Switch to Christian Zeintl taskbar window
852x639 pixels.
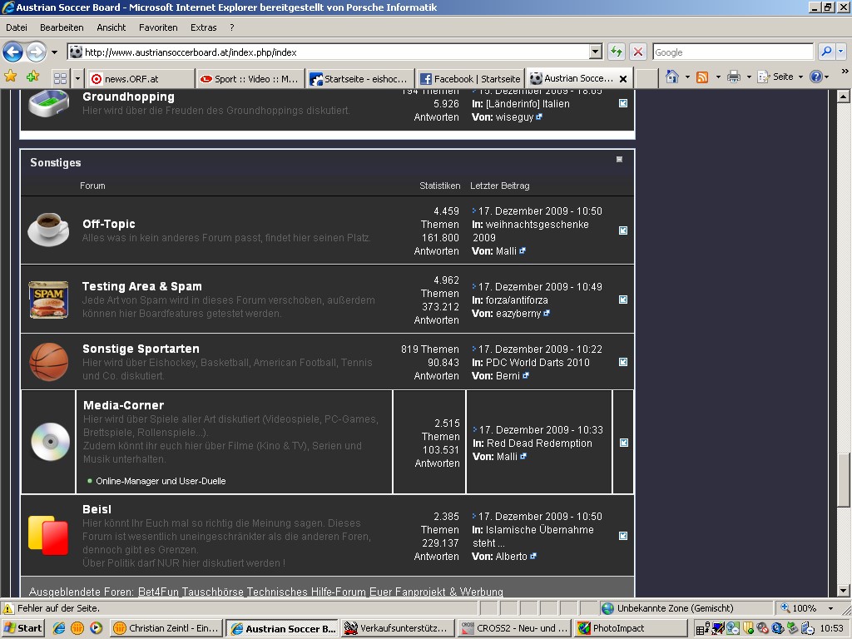(166, 628)
